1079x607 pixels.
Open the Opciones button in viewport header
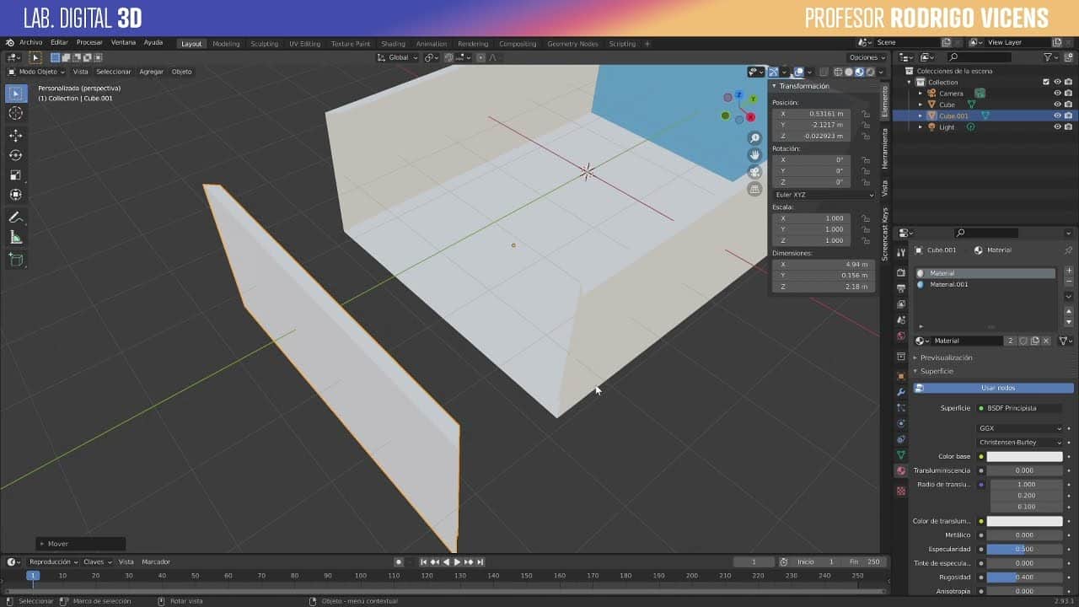point(867,57)
